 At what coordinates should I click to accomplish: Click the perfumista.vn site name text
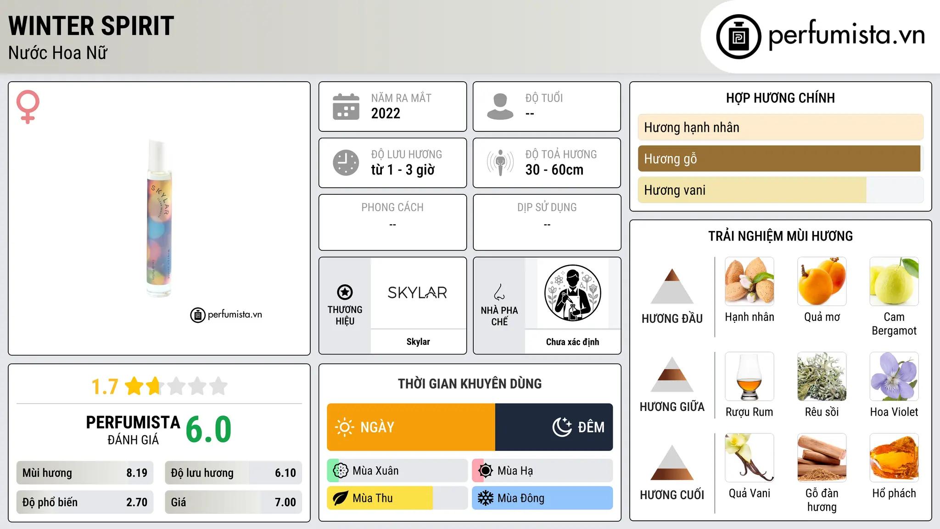click(847, 34)
